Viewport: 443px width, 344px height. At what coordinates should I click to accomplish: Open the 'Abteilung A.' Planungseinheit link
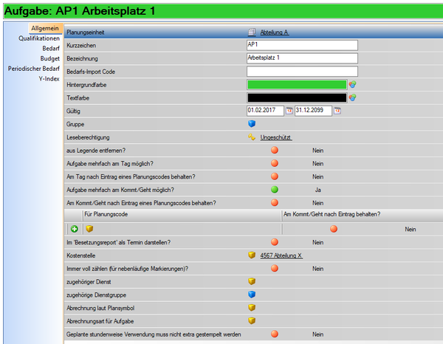tap(275, 32)
